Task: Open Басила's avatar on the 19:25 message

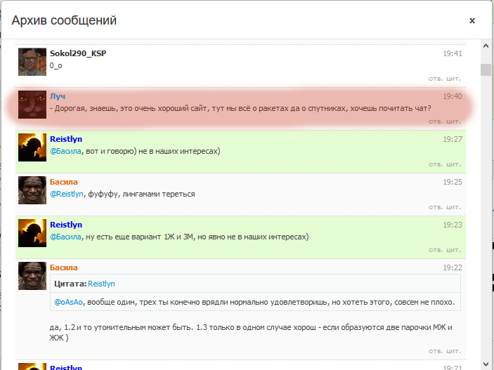Action: coord(32,190)
